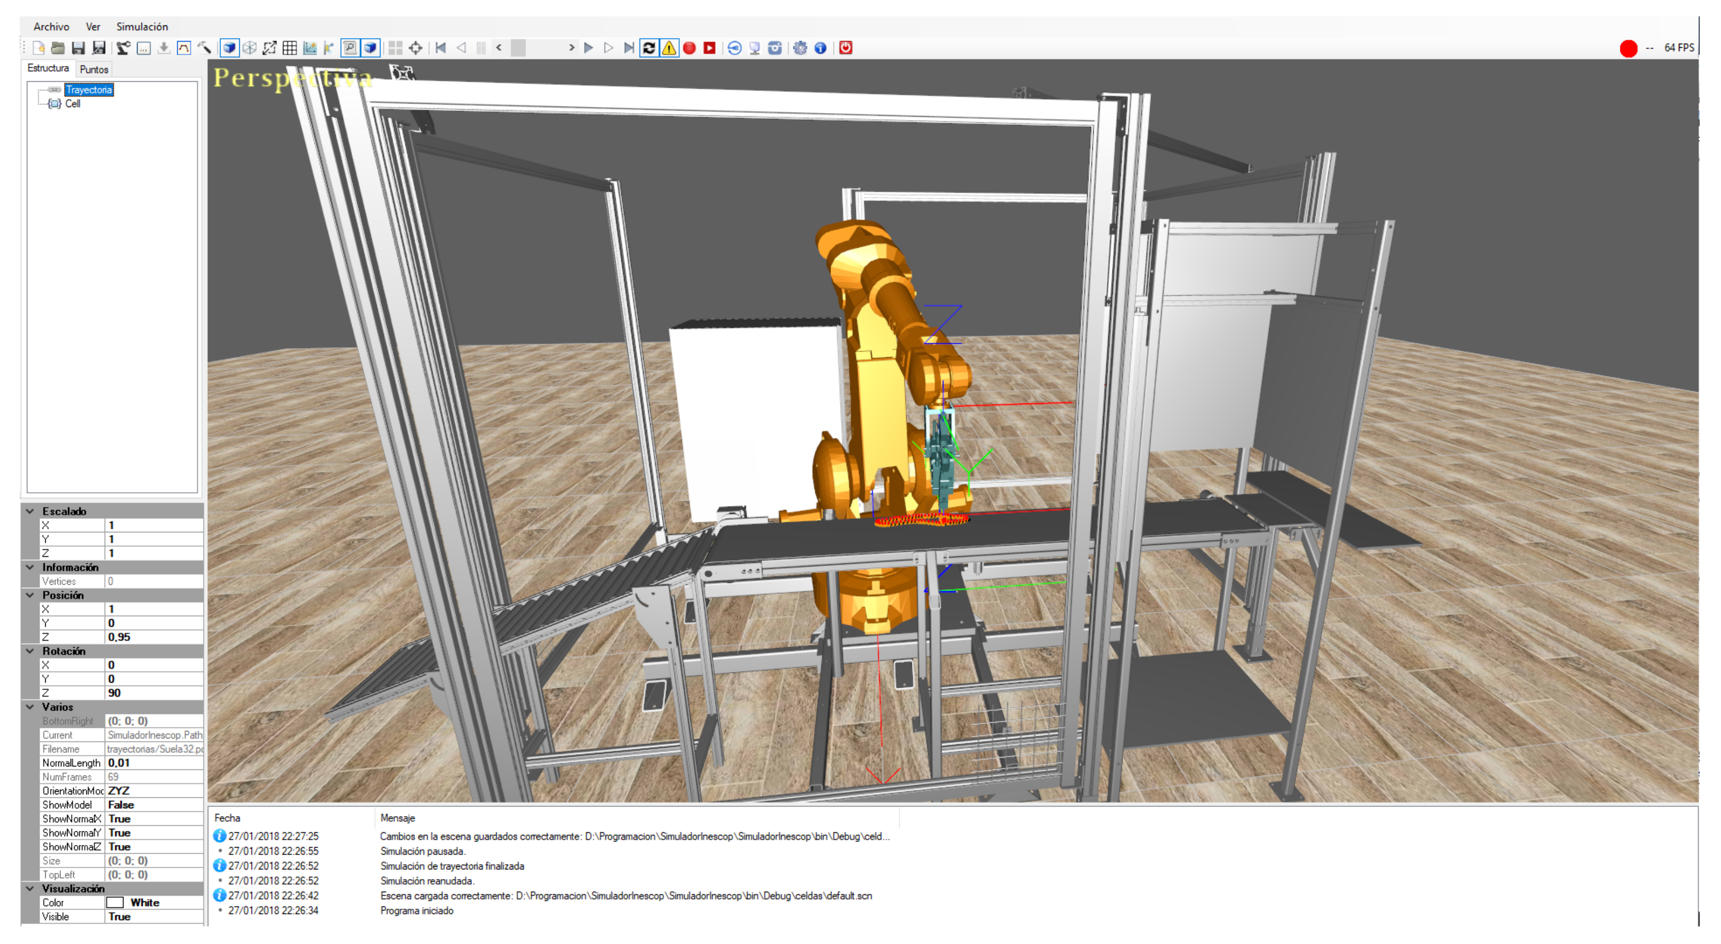Viewport: 1721px width, 944px height.
Task: Click the hammer tool icon
Action: pyautogui.click(x=204, y=48)
